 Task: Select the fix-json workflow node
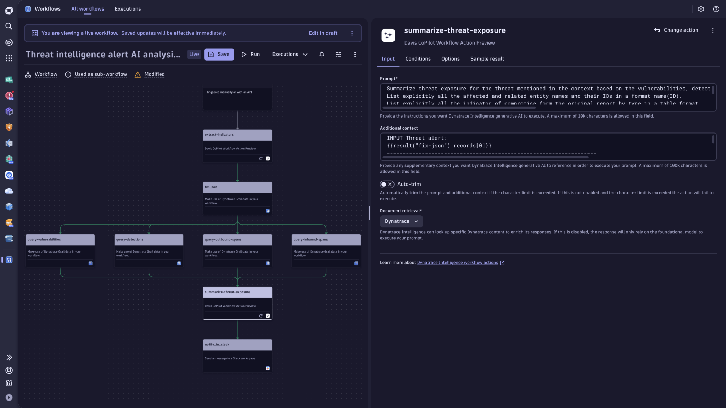pyautogui.click(x=238, y=198)
